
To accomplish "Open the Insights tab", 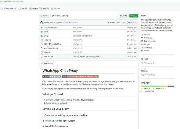I will pos(56,9).
